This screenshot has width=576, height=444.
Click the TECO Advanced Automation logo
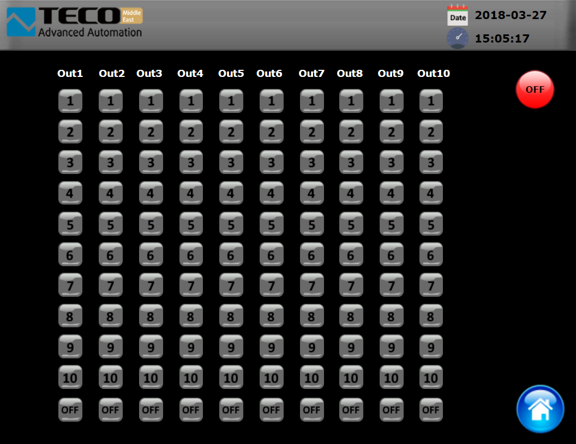tap(74, 23)
